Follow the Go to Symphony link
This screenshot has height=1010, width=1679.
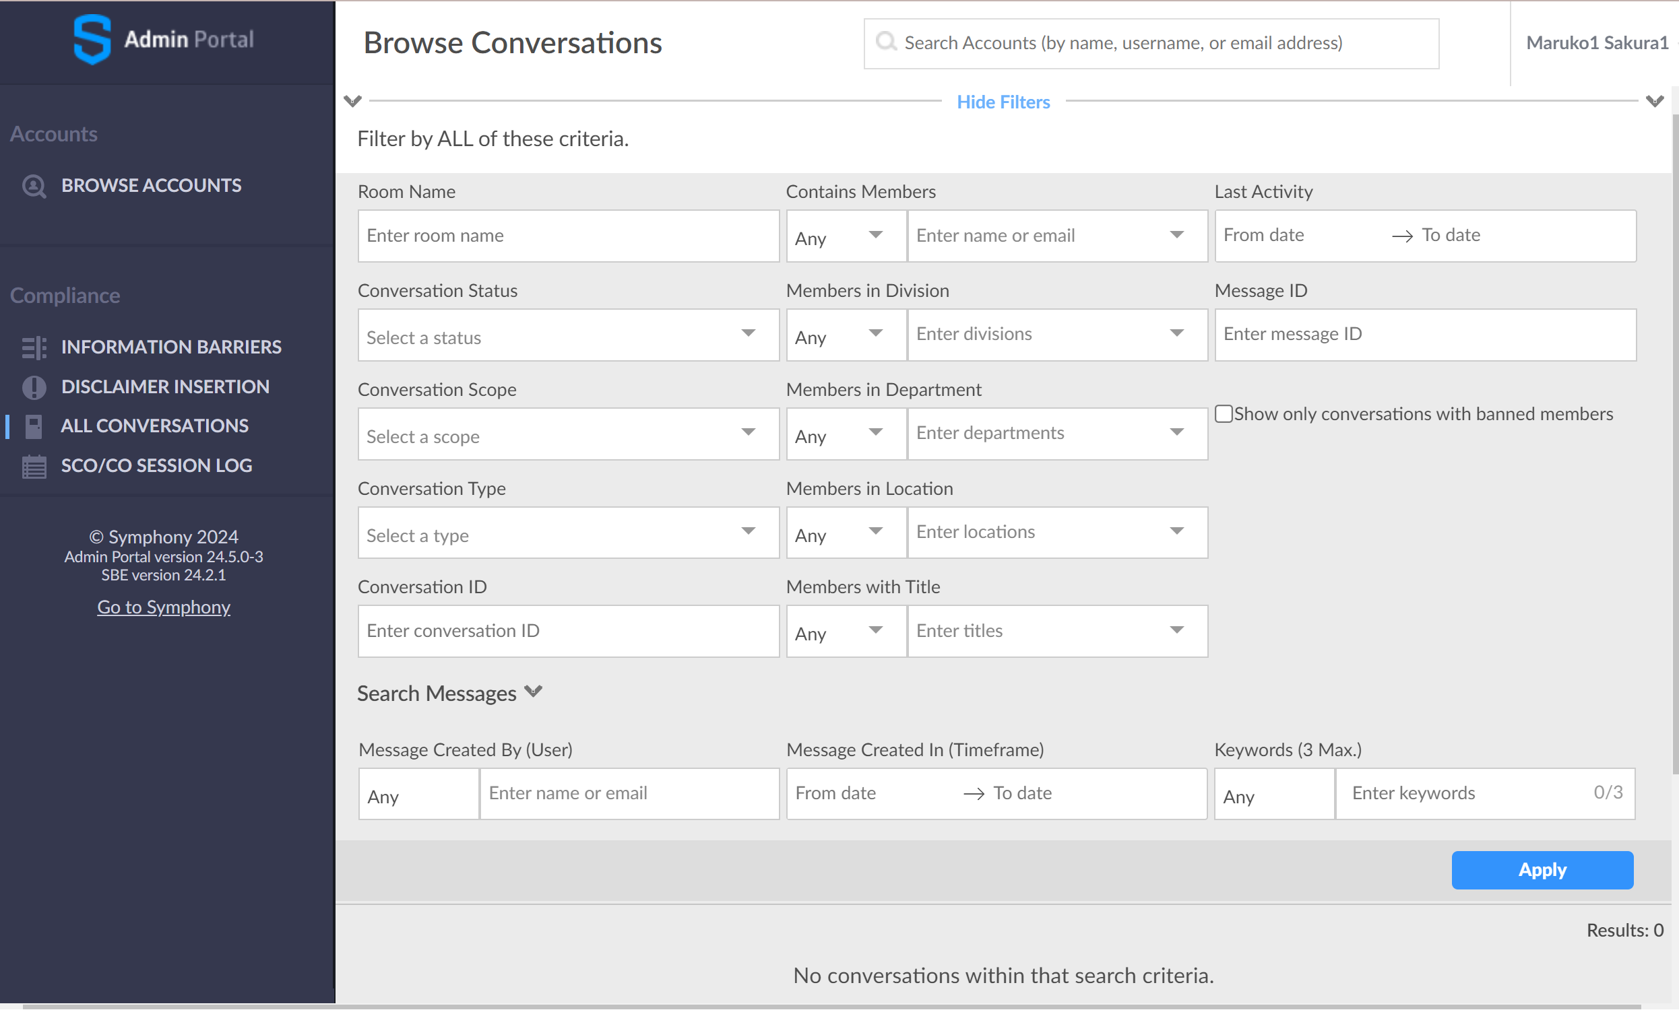click(x=164, y=607)
